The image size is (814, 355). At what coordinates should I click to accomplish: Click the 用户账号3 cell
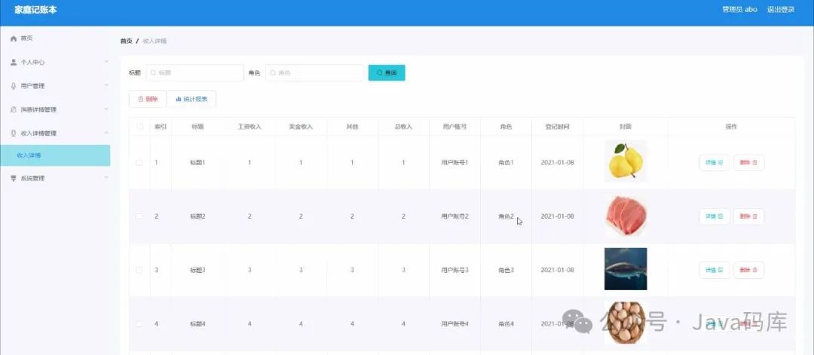point(454,270)
